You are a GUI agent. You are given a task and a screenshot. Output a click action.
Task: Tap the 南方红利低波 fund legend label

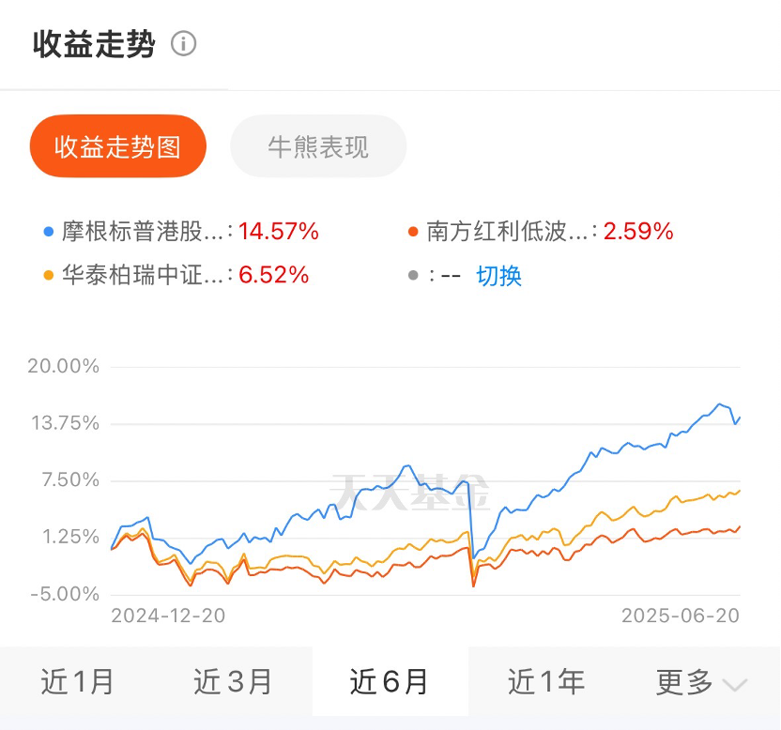tap(508, 232)
